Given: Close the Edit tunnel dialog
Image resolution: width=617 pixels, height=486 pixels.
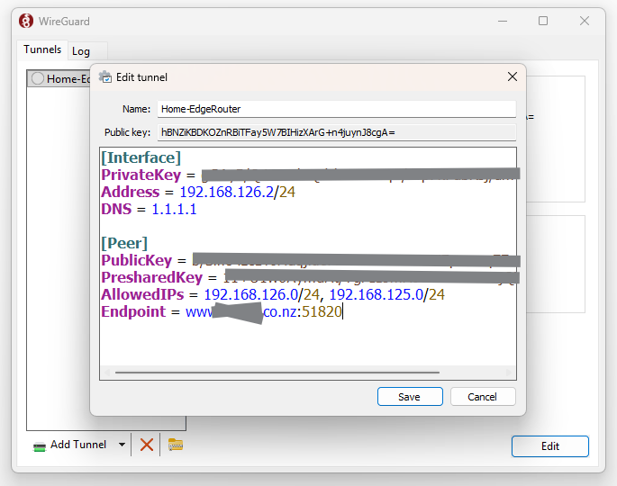Looking at the screenshot, I should click(513, 77).
